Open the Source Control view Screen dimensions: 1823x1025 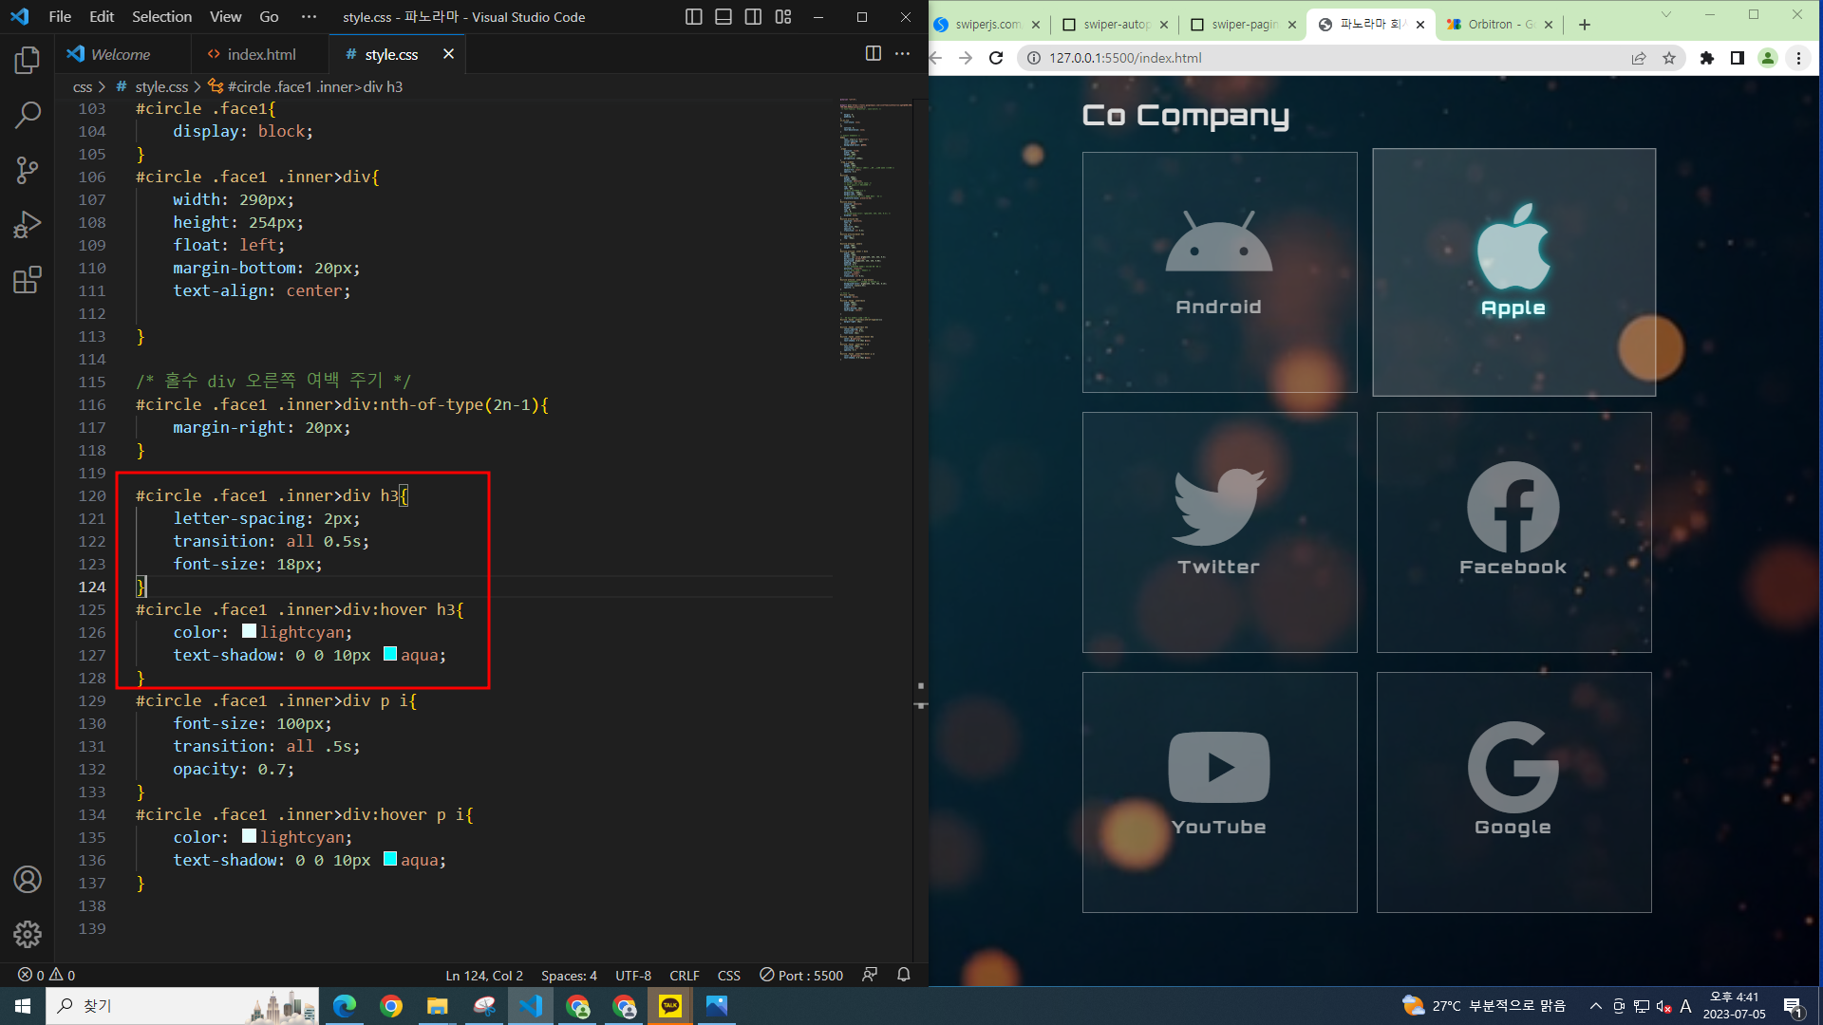[x=28, y=171]
